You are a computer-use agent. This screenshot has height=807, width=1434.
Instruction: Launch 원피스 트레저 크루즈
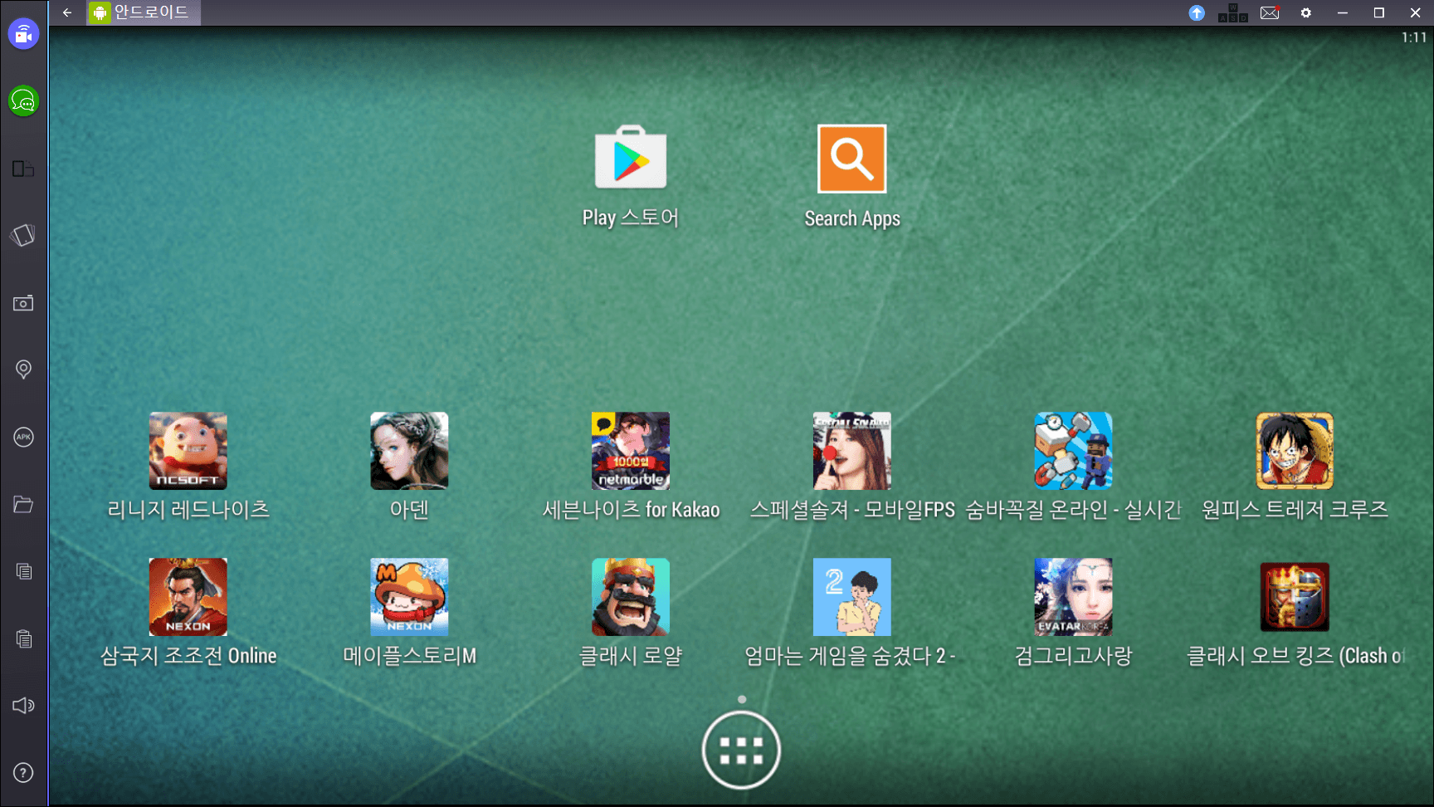pos(1295,451)
